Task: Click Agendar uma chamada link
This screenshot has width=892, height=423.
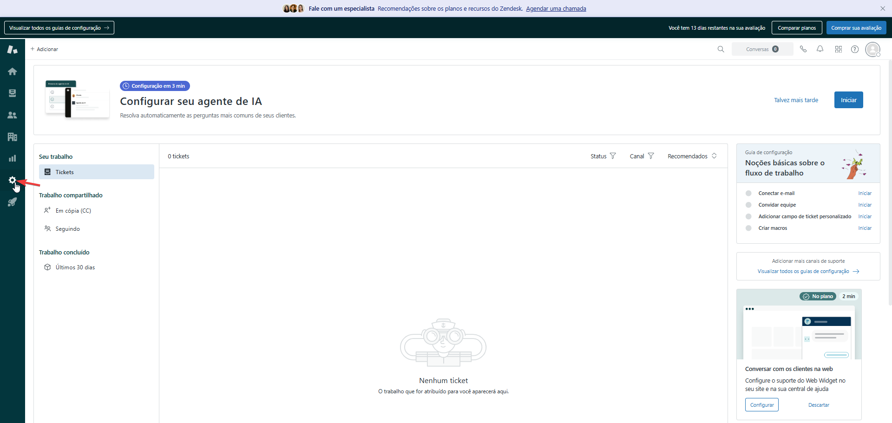Action: pyautogui.click(x=556, y=8)
